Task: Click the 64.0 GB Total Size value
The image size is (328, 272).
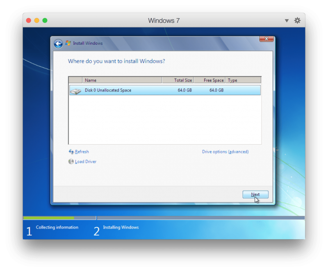Action: point(185,90)
